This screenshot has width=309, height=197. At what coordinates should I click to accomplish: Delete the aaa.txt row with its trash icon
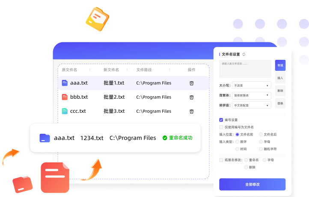[x=192, y=83]
